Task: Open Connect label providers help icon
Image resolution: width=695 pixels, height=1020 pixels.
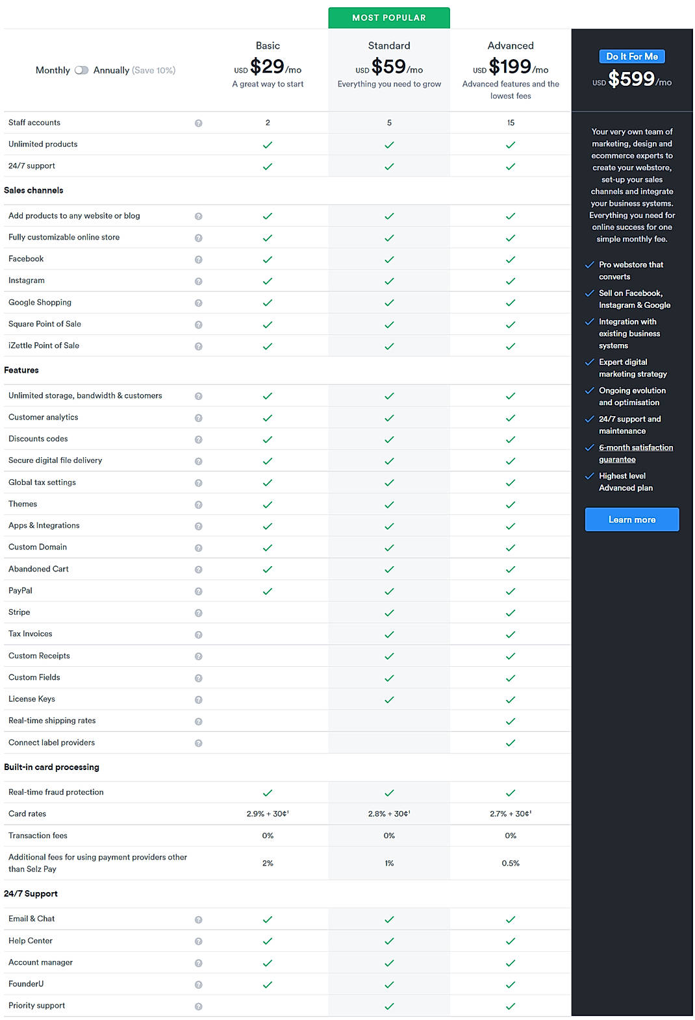Action: tap(199, 743)
